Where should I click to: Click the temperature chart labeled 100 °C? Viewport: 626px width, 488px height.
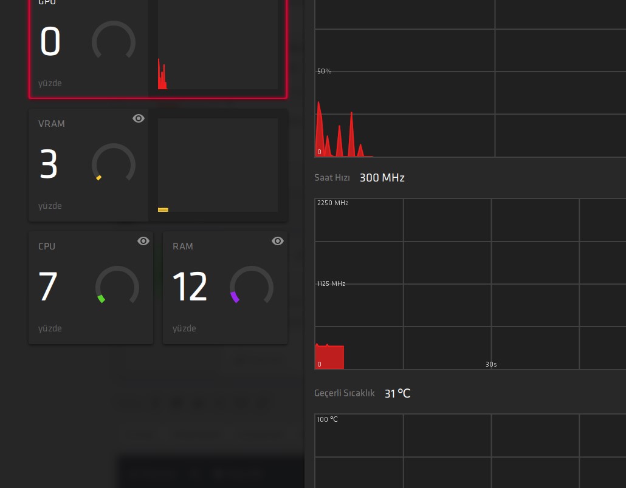click(x=470, y=451)
